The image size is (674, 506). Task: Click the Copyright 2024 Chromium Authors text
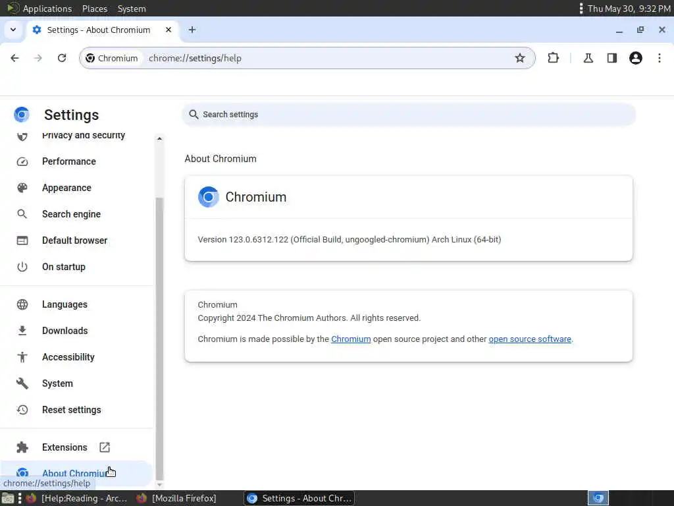click(x=309, y=318)
